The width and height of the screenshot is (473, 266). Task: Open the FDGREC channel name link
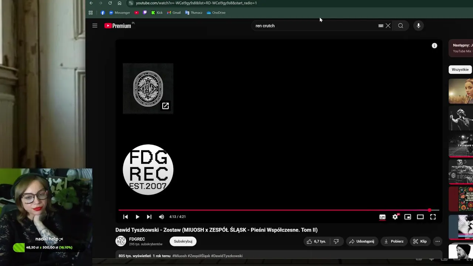[137, 239]
